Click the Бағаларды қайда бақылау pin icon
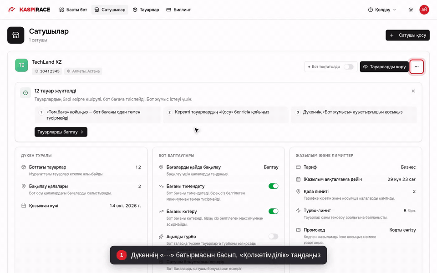Image resolution: width=437 pixels, height=273 pixels. (x=161, y=167)
